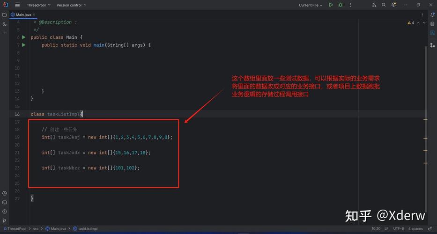Viewport: 437px width, 234px height.
Task: Open IDE settings gear
Action: 393,5
